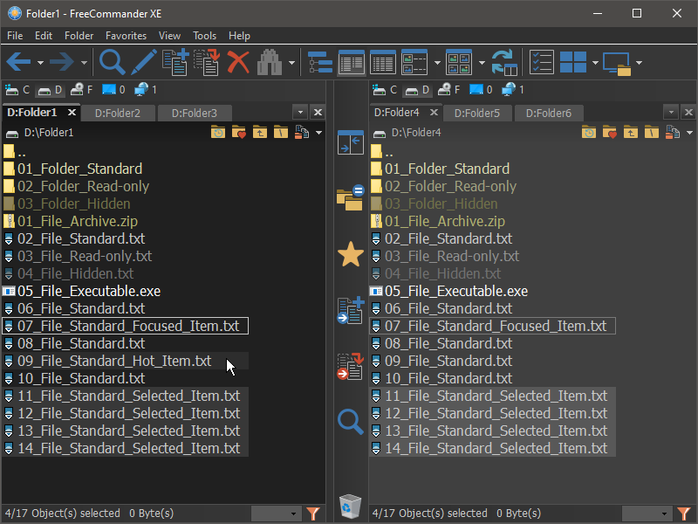698x524 pixels.
Task: Open the Favorites menu
Action: click(x=126, y=36)
